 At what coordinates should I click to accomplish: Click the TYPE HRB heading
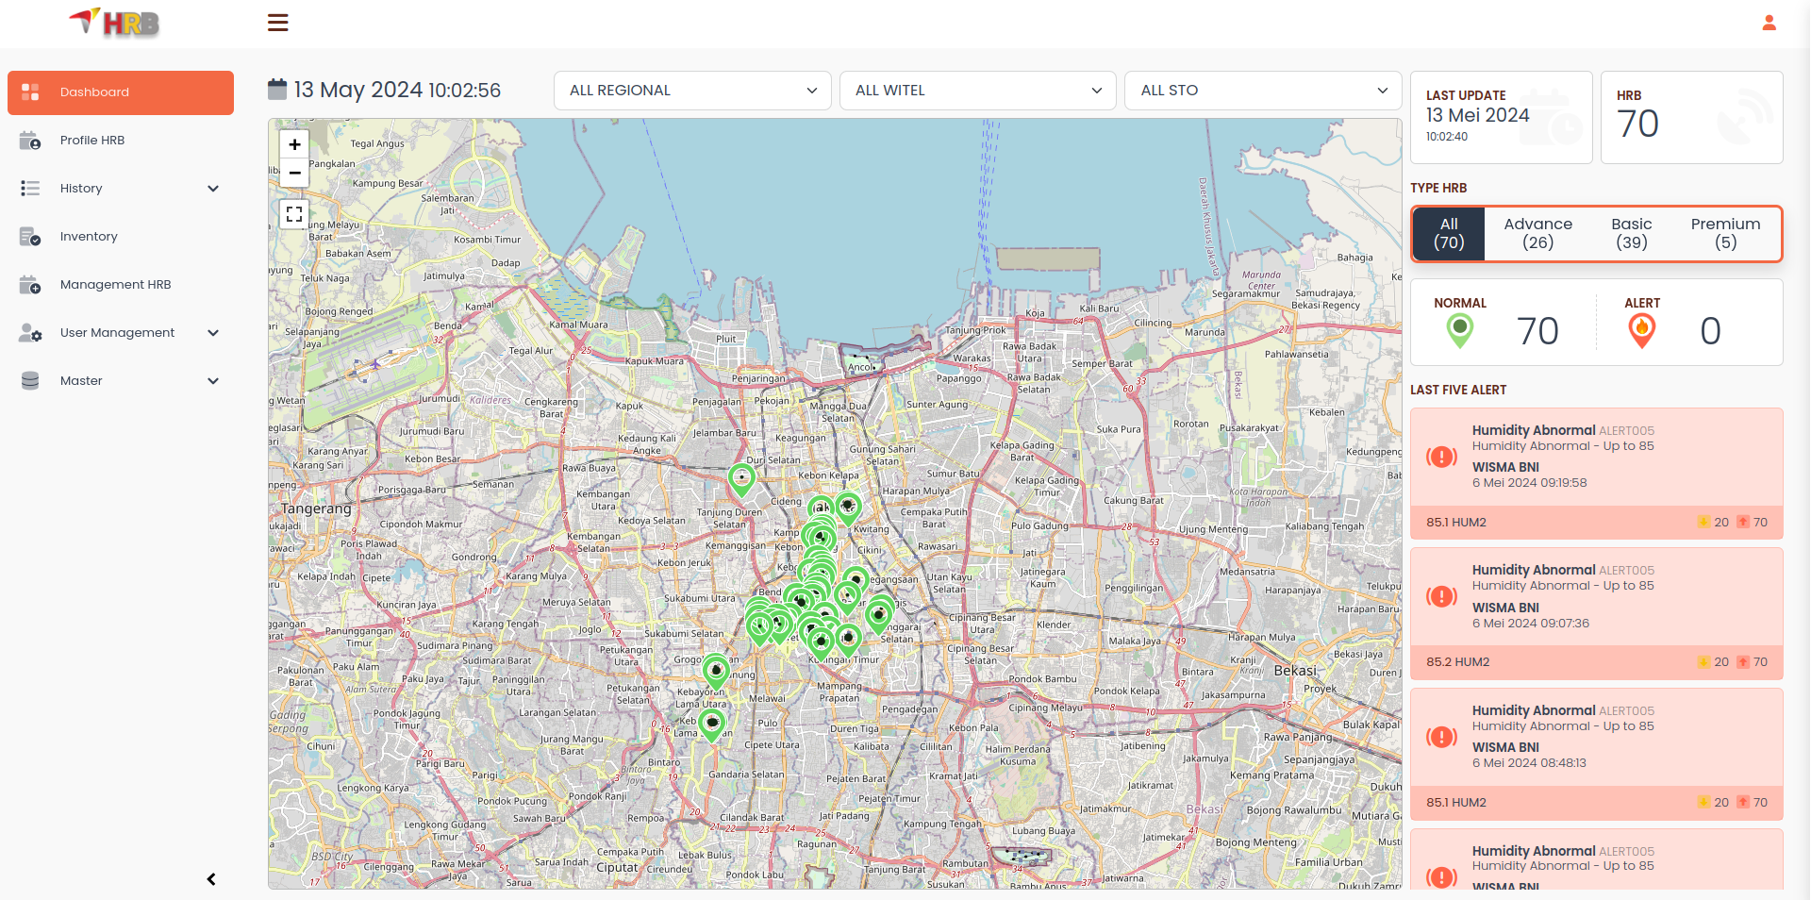pyautogui.click(x=1438, y=188)
